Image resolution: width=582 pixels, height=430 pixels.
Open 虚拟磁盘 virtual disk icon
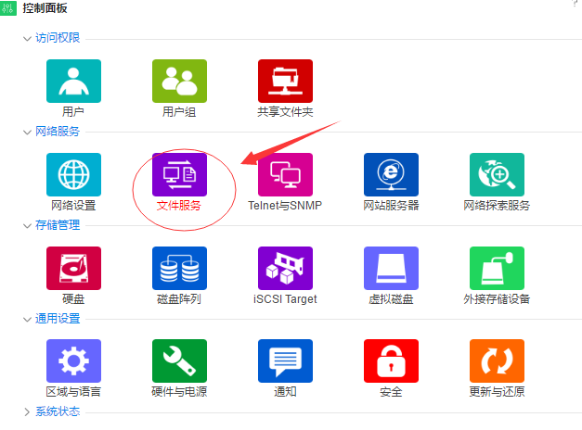pyautogui.click(x=391, y=268)
